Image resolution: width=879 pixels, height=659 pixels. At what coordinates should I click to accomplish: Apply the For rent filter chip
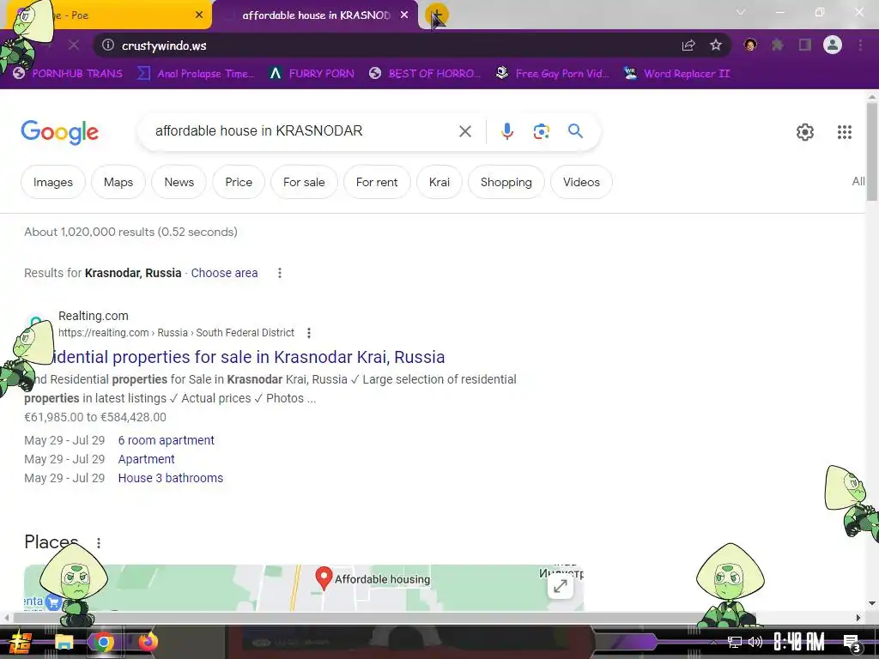click(x=377, y=182)
